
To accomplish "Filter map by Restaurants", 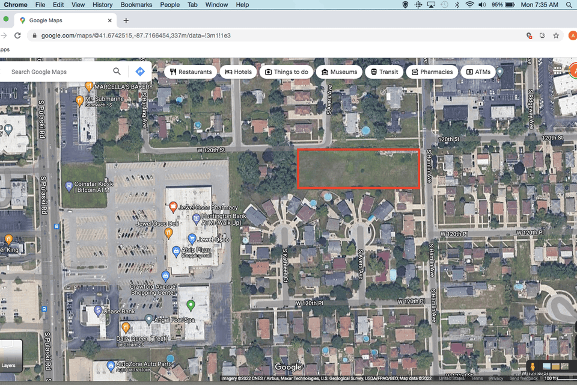I will click(191, 72).
